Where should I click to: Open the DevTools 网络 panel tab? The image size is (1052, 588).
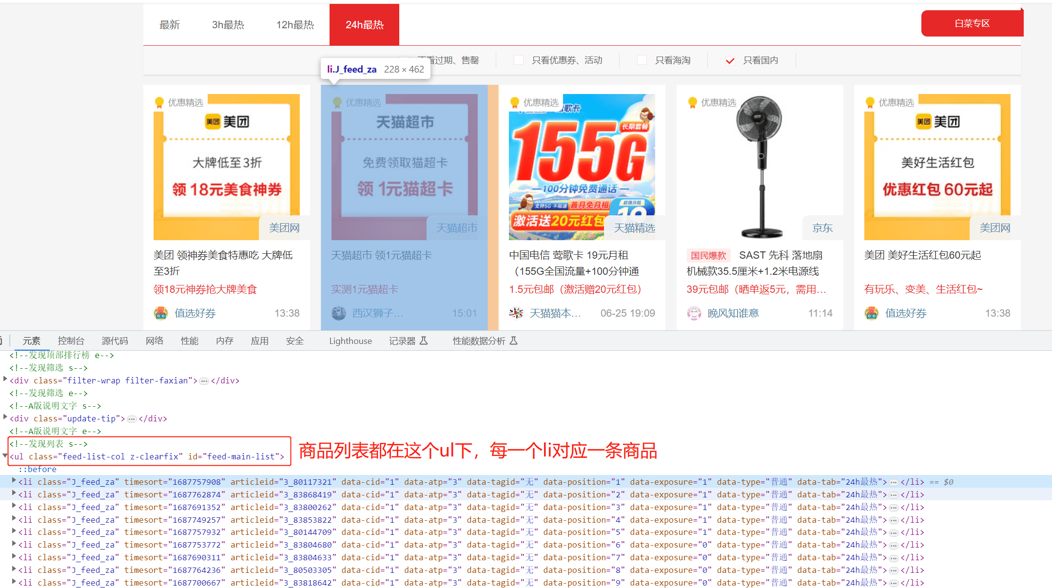coord(155,341)
